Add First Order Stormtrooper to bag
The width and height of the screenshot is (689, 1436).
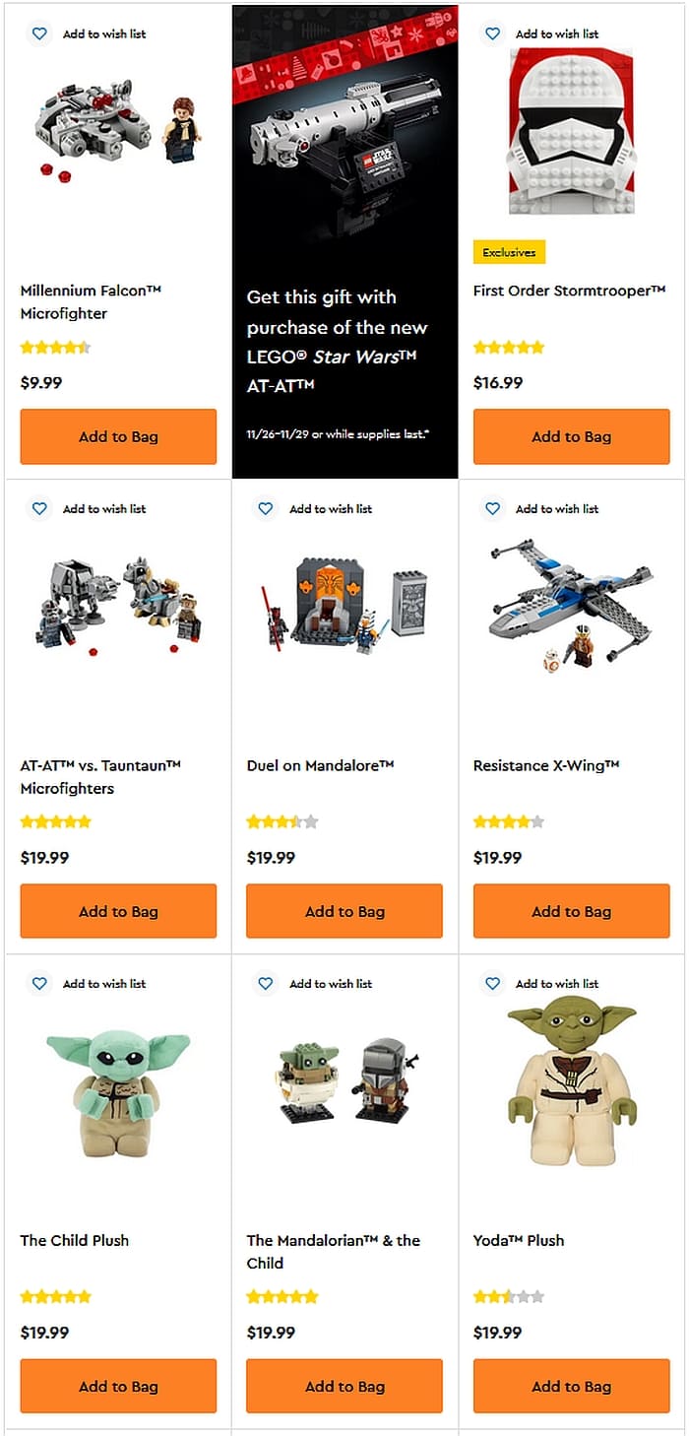[x=571, y=436]
